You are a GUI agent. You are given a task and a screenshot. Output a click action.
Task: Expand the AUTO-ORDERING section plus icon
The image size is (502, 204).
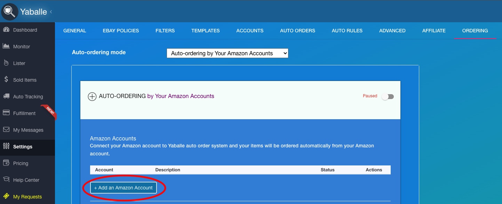92,97
